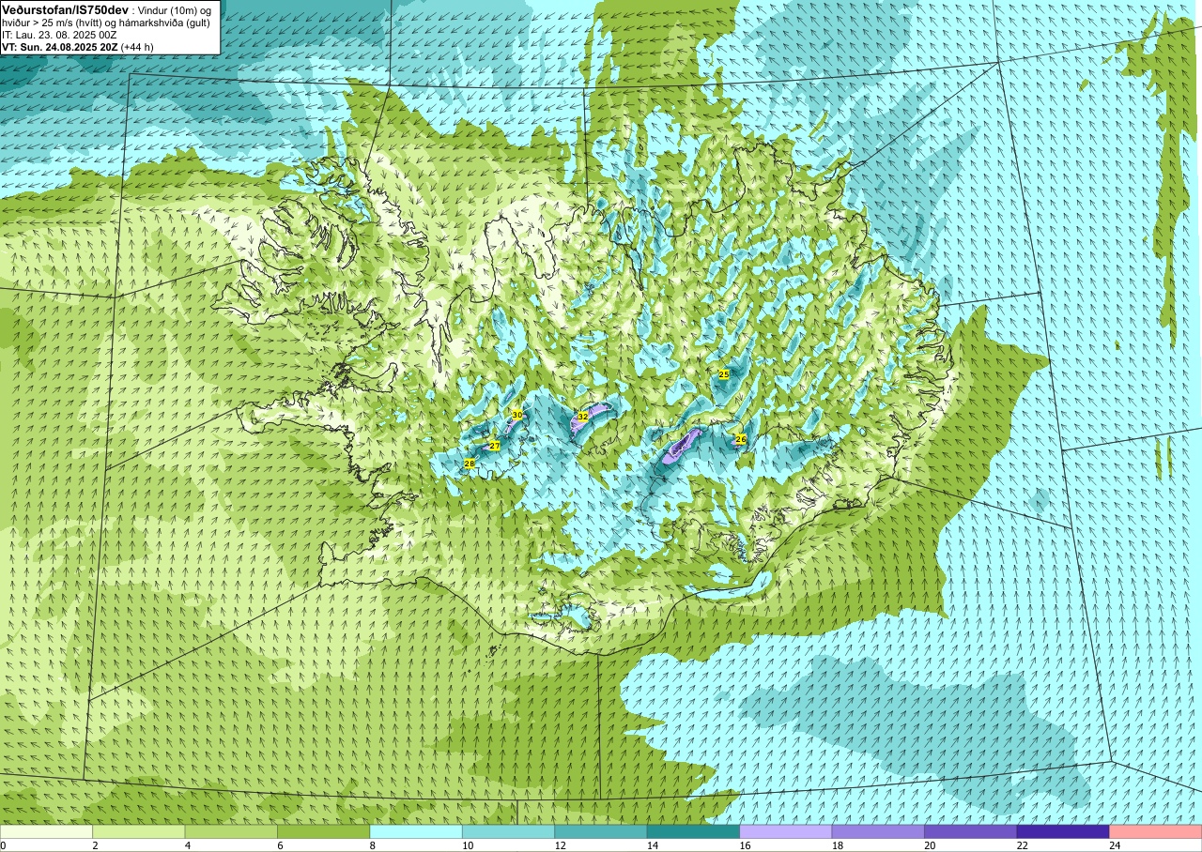Click the 16–18 m/s lavender legend swatch

click(x=786, y=831)
